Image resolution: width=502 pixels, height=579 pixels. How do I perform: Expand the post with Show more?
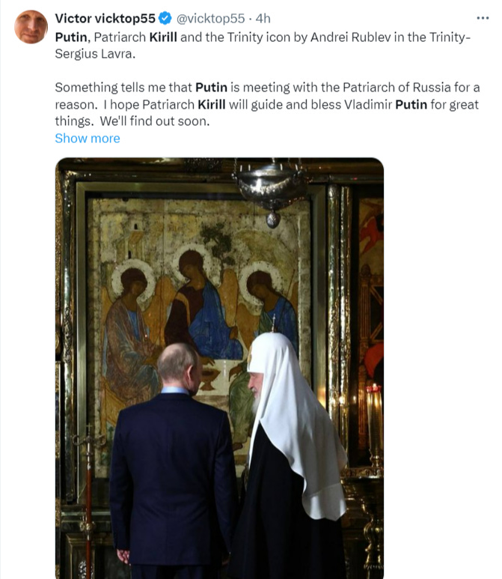(88, 138)
